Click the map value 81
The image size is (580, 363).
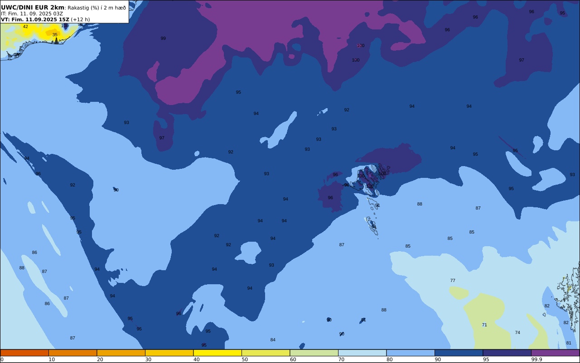tap(569, 343)
